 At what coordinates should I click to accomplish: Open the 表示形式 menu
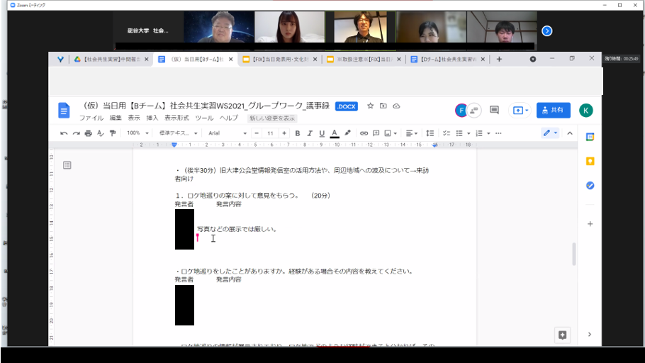click(177, 118)
